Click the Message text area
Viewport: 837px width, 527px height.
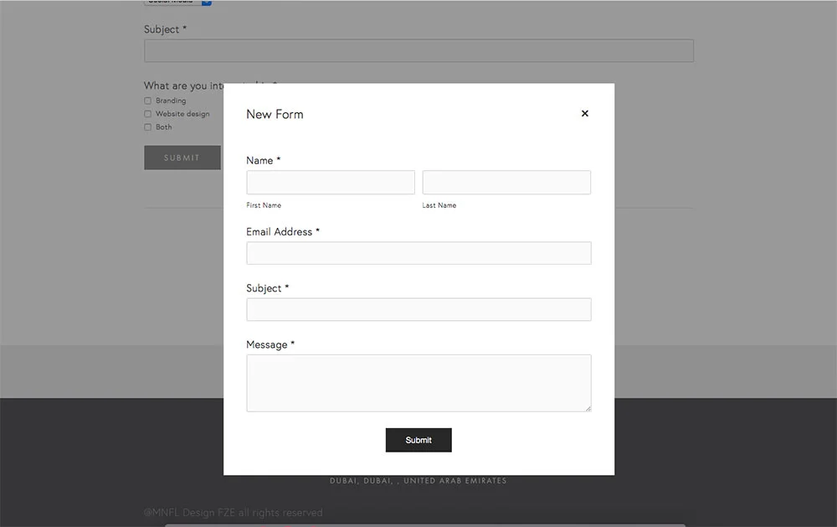[418, 383]
